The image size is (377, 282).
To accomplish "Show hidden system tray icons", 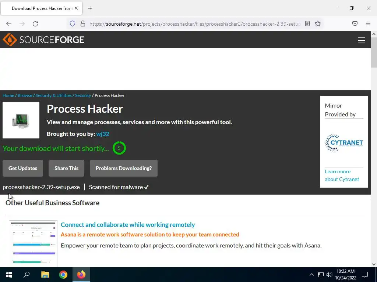I will (311, 275).
